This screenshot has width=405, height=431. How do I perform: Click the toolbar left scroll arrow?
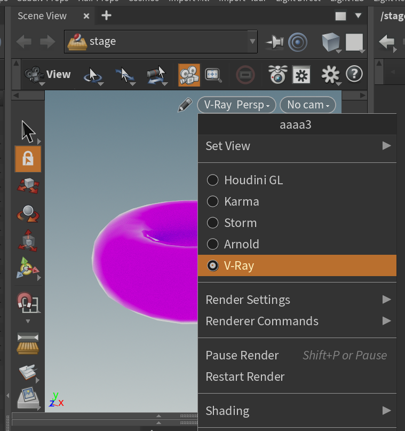point(16,96)
